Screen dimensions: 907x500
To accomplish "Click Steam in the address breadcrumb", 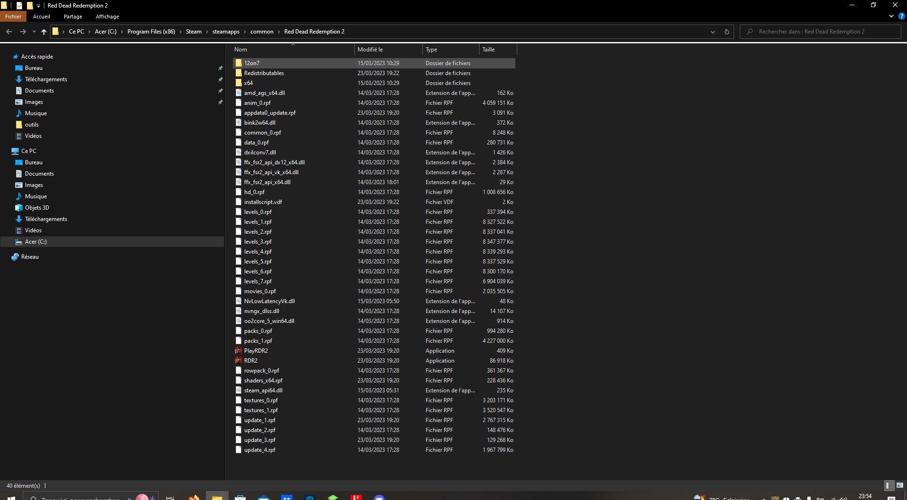I will tap(194, 32).
